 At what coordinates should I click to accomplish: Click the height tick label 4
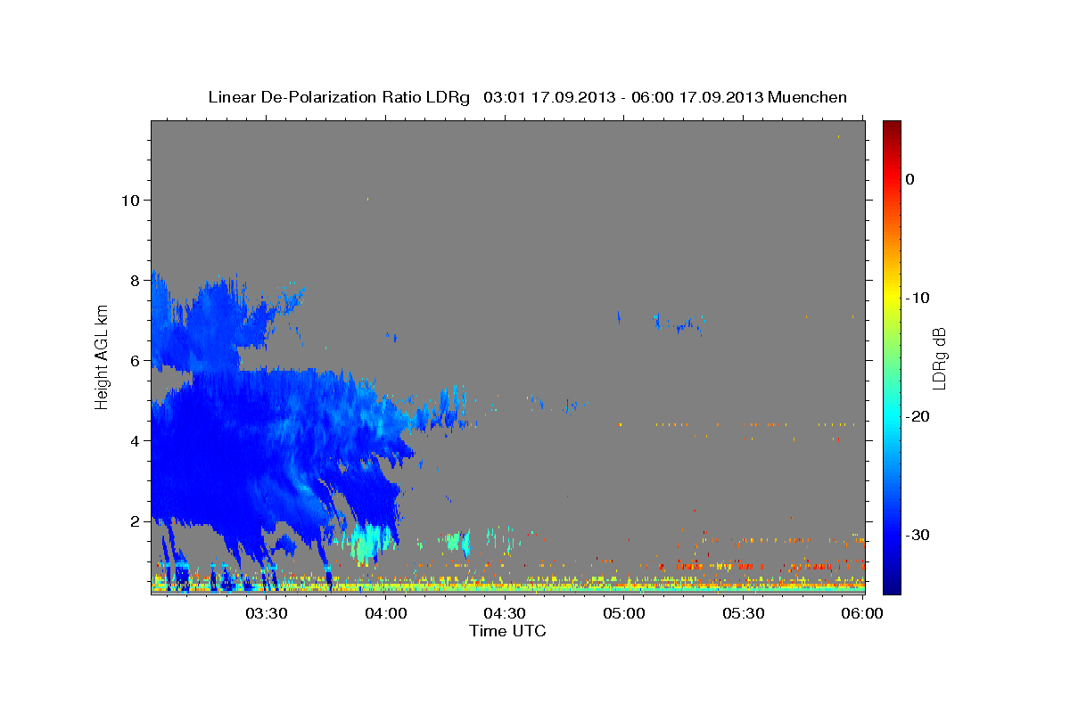coord(136,440)
